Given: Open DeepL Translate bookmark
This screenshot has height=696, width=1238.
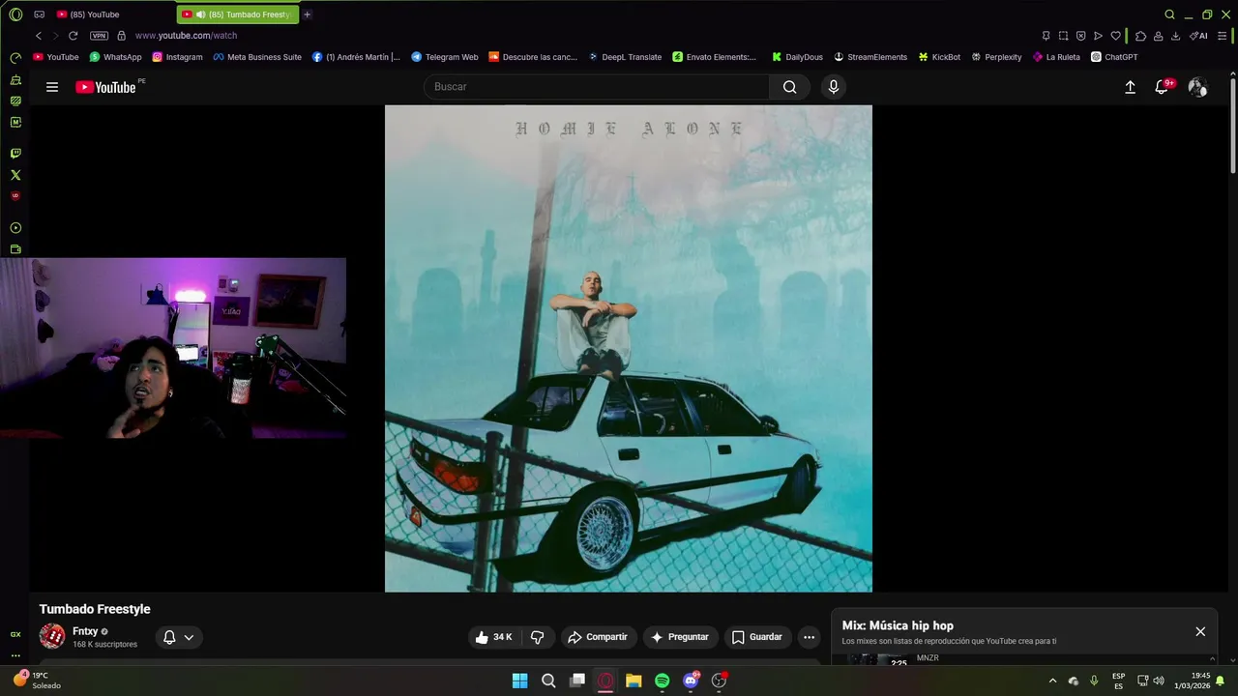Looking at the screenshot, I should [x=625, y=57].
